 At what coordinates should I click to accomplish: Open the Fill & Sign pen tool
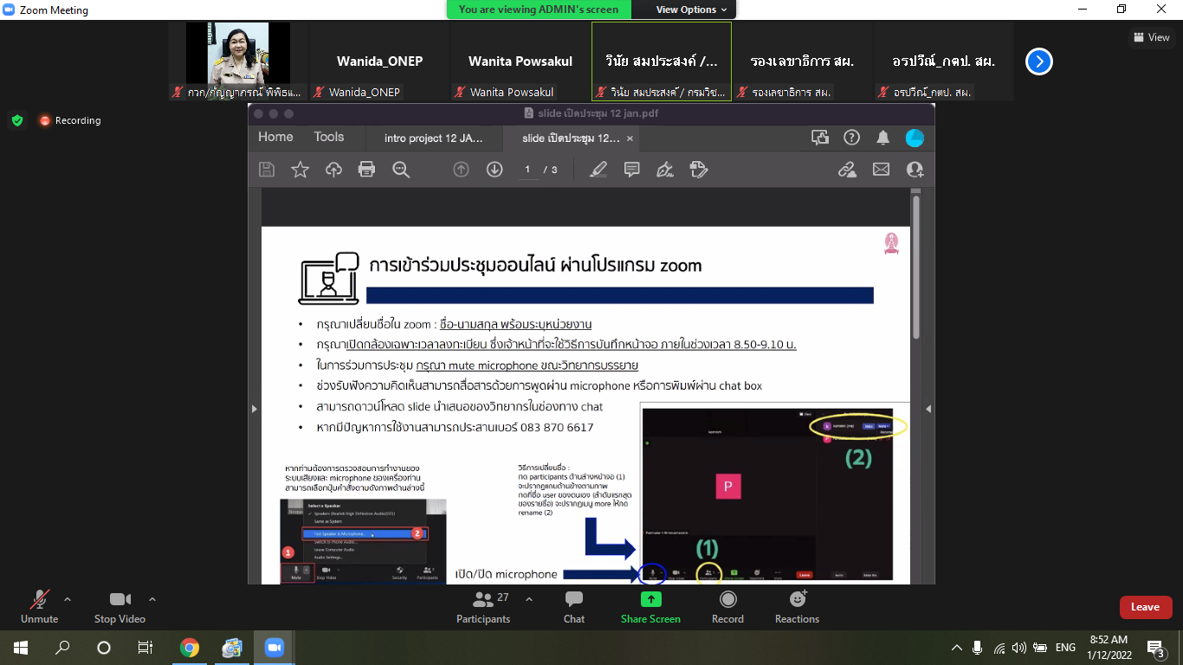point(665,170)
